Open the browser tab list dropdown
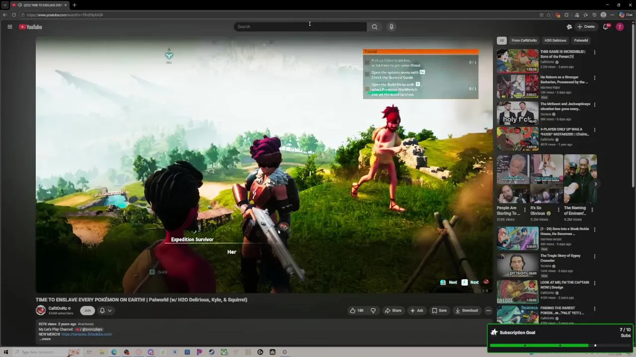 [4, 5]
